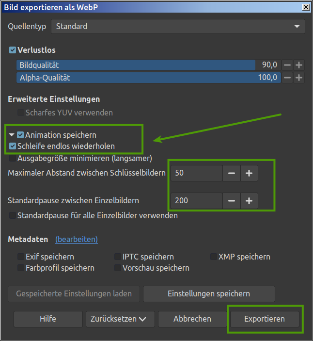Decrease Bildqualität with the minus button
Viewport: 313px width, 341px height.
click(x=287, y=65)
